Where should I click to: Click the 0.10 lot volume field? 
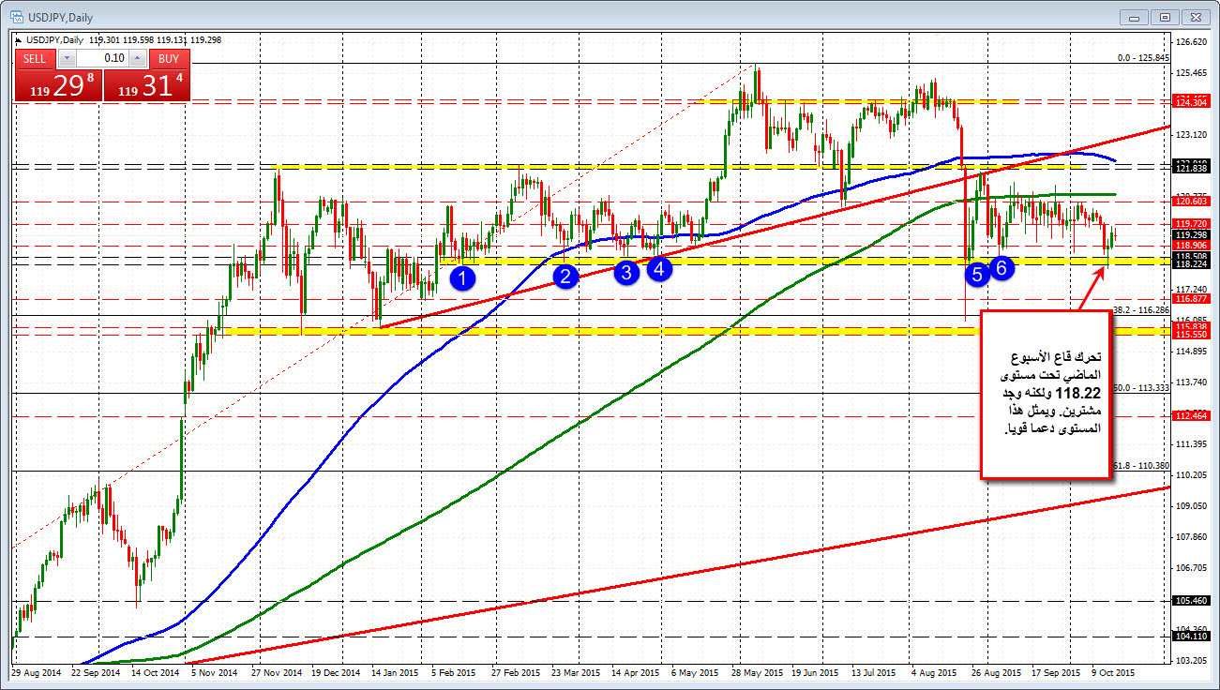[101, 58]
